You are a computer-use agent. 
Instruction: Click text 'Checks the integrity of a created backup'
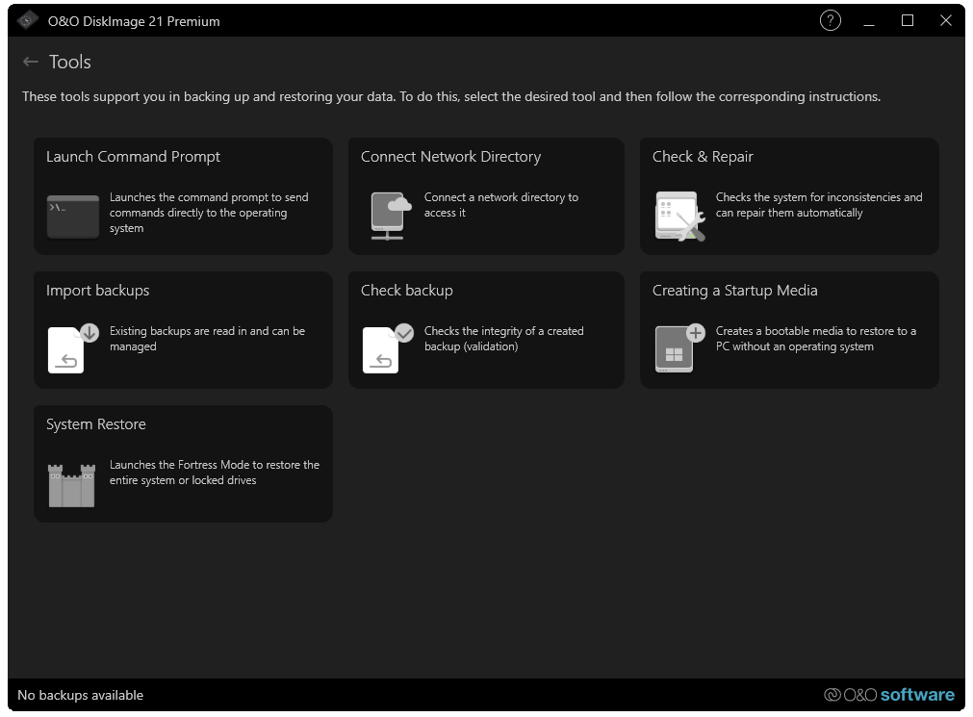pyautogui.click(x=503, y=339)
